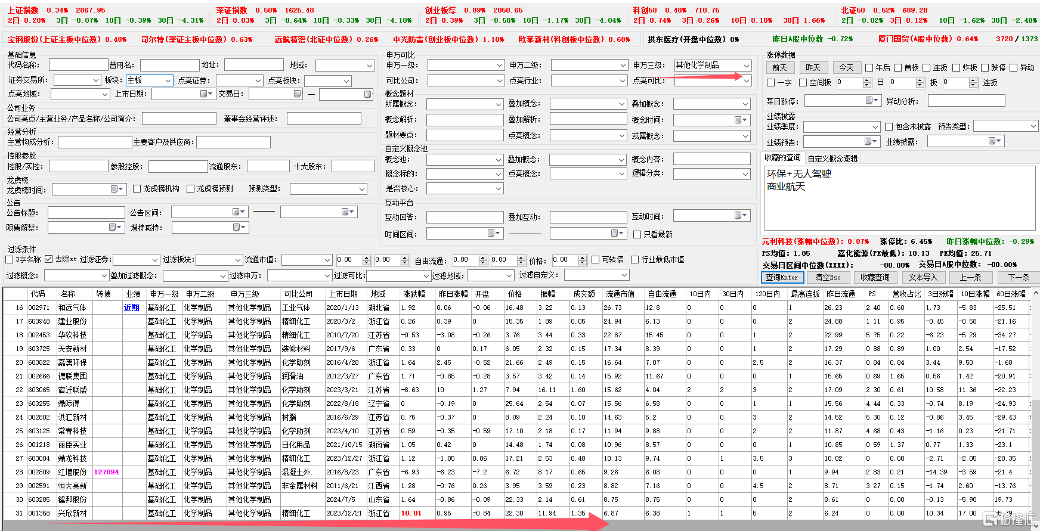The width and height of the screenshot is (1040, 531).
Task: Click the 文本导入 button
Action: pyautogui.click(x=923, y=277)
